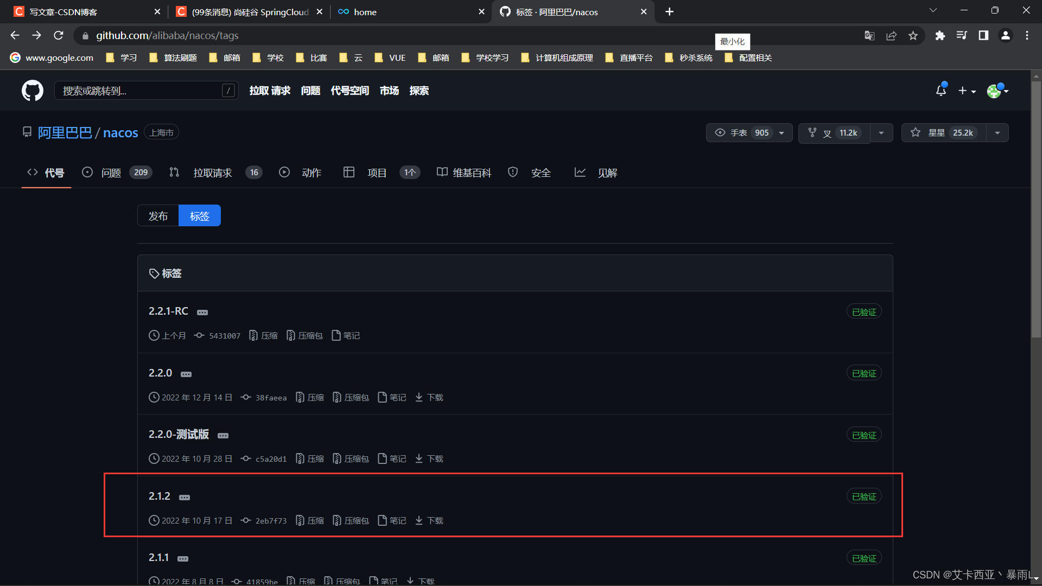Open the browser extensions puzzle icon
The width and height of the screenshot is (1042, 586).
(940, 35)
